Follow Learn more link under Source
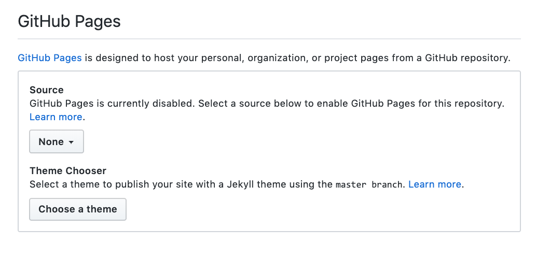This screenshot has height=257, width=550. (56, 117)
